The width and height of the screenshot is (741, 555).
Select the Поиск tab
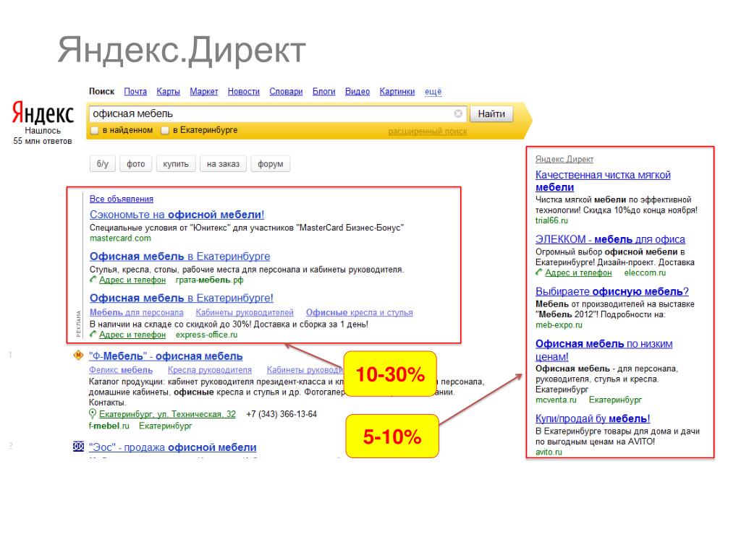coord(101,92)
